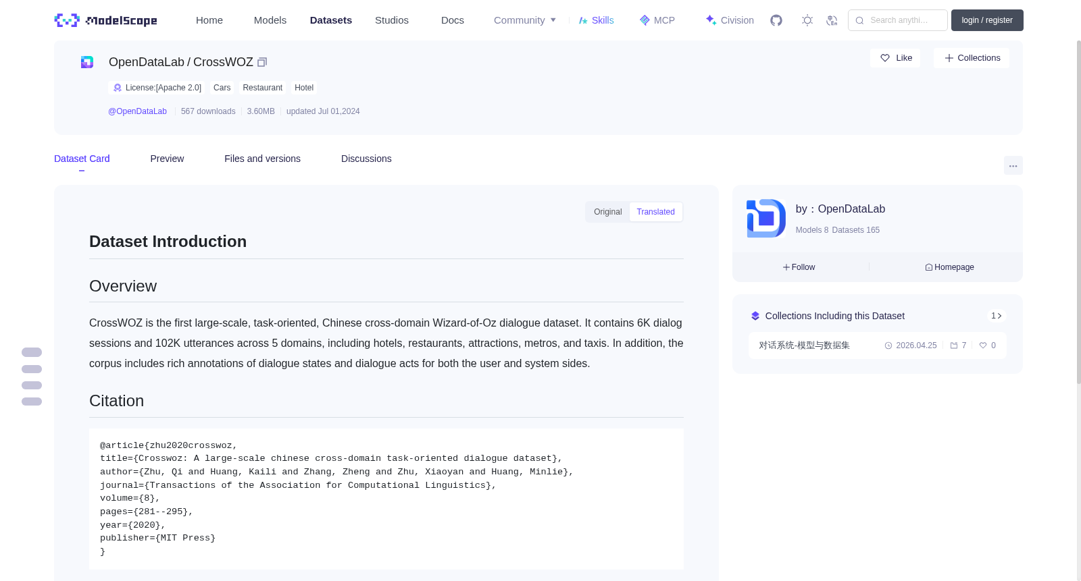1081x581 pixels.
Task: Click the heart icon beside count 0
Action: [983, 345]
